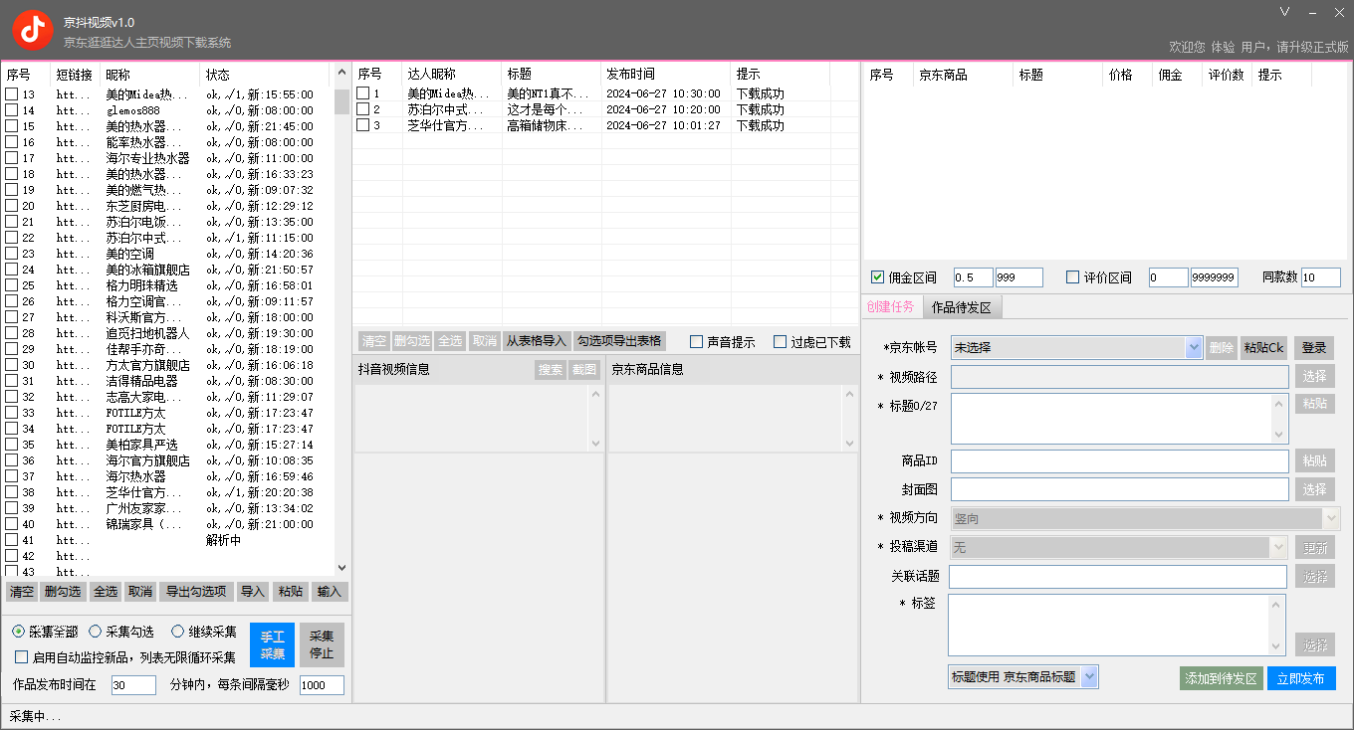Stop collection with 采集停止 button
Viewport: 1354px width, 730px height.
pos(322,644)
